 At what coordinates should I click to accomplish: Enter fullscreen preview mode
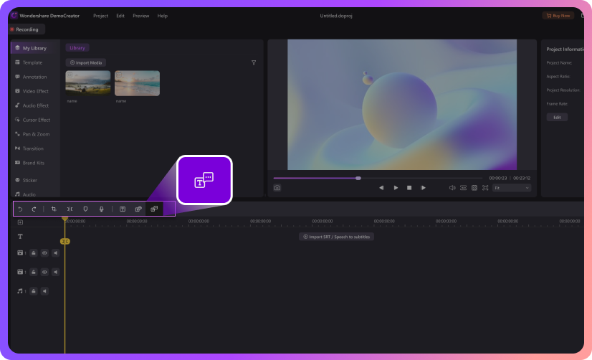pos(485,188)
